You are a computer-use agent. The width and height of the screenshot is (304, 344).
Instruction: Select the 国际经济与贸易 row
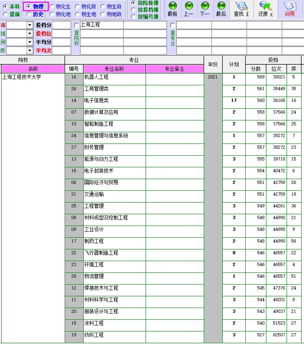tap(114, 185)
